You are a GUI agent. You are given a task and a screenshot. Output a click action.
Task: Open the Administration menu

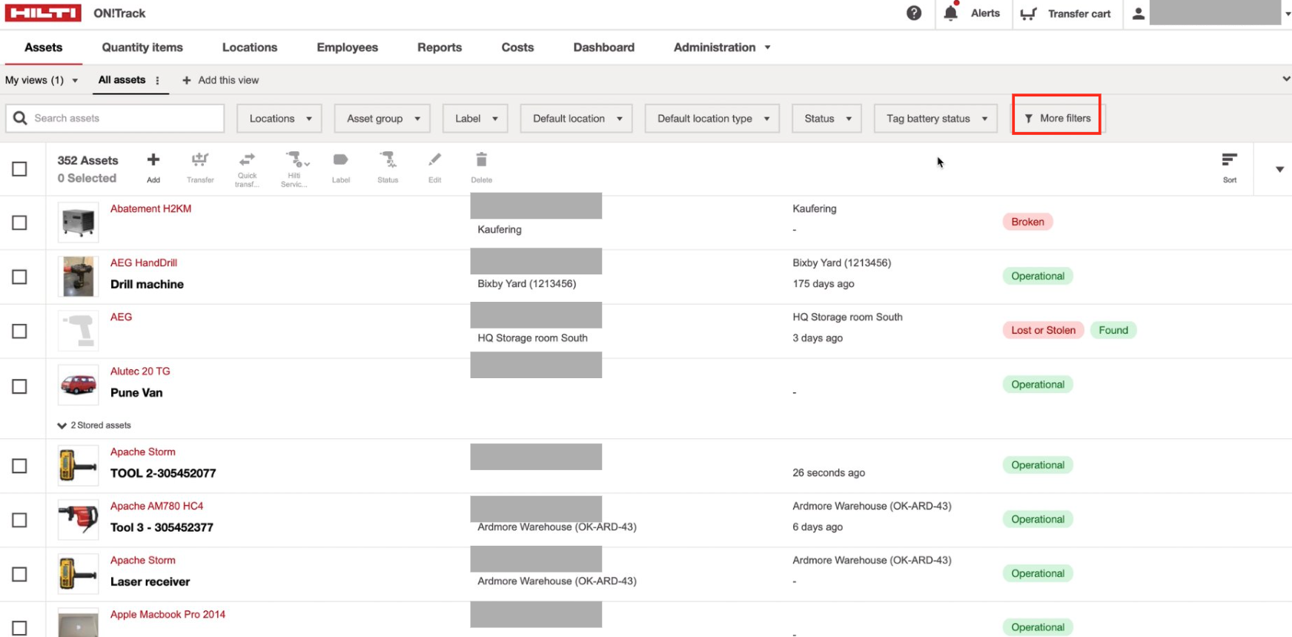(722, 47)
